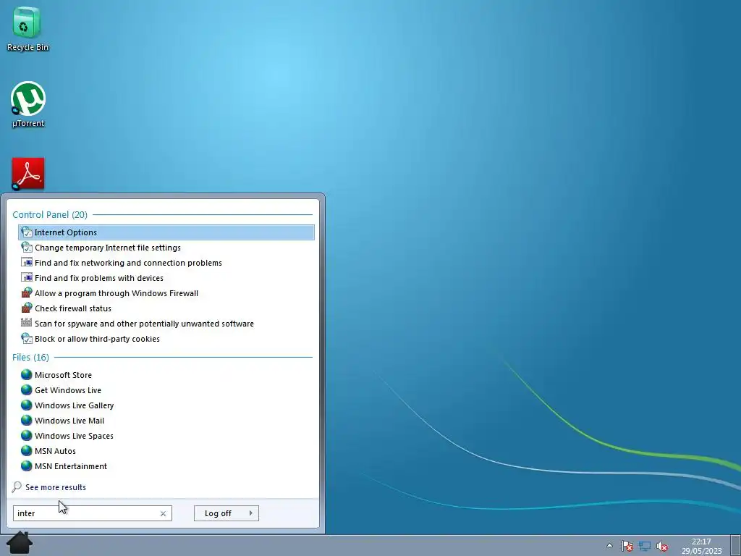This screenshot has width=741, height=556.
Task: Open the Log off options arrow
Action: coord(250,513)
